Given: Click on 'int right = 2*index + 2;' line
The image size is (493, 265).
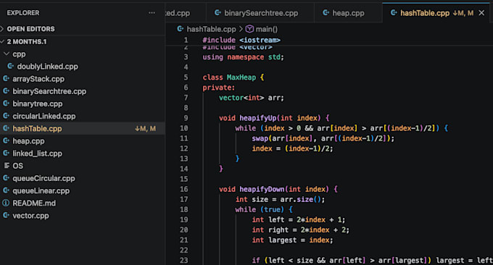Looking at the screenshot, I should [x=301, y=230].
